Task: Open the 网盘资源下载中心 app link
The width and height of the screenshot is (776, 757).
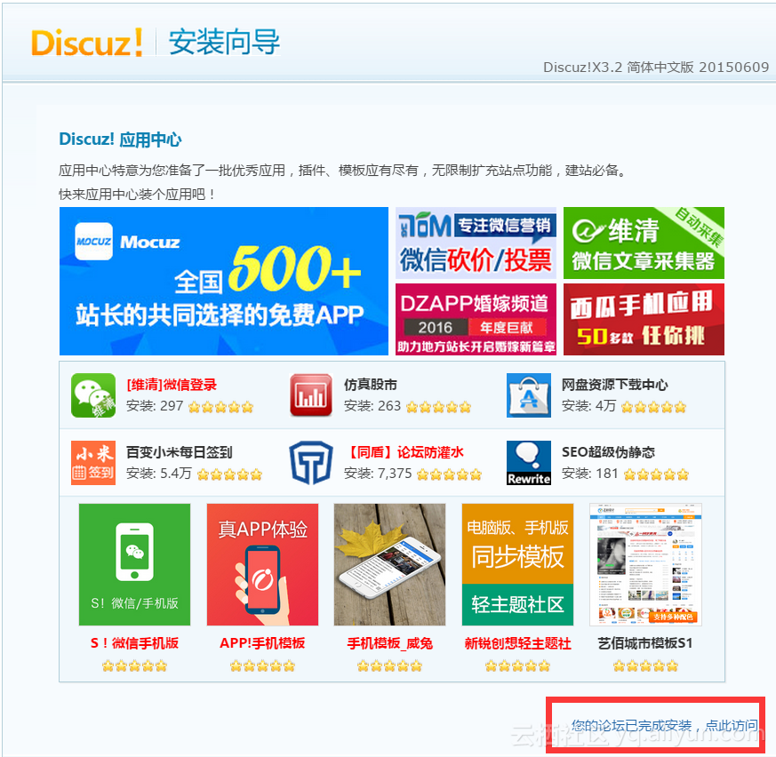Action: coord(614,385)
